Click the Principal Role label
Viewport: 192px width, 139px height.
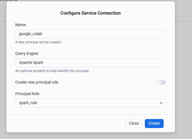29,94
